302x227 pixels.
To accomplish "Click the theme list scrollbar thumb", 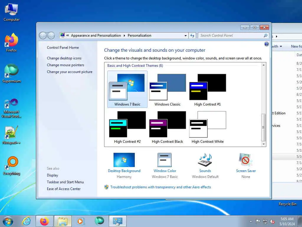I will (263, 127).
